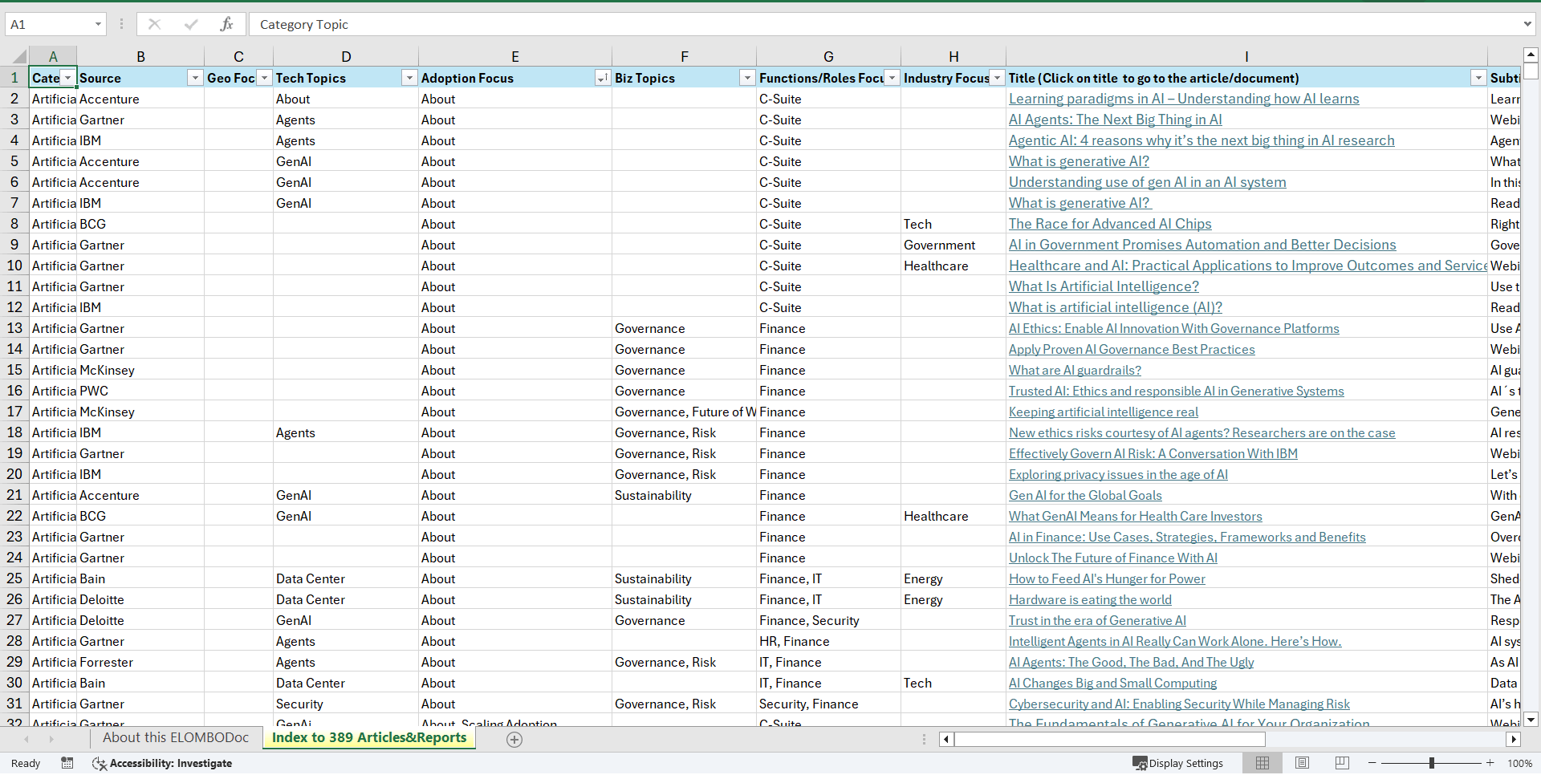This screenshot has height=775, width=1541.
Task: Select PWC cell in Source column
Action: [x=140, y=391]
